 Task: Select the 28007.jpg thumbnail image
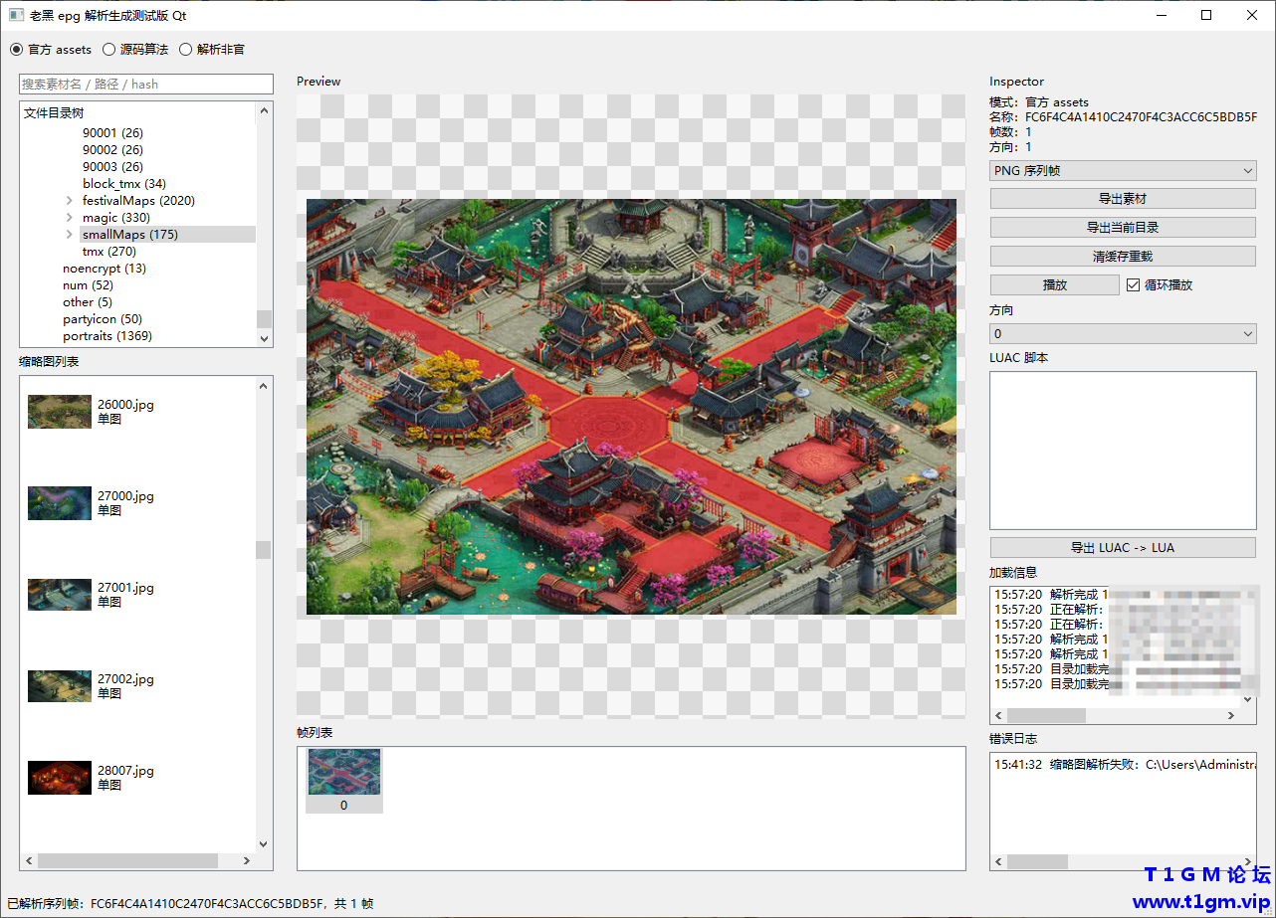coord(60,778)
